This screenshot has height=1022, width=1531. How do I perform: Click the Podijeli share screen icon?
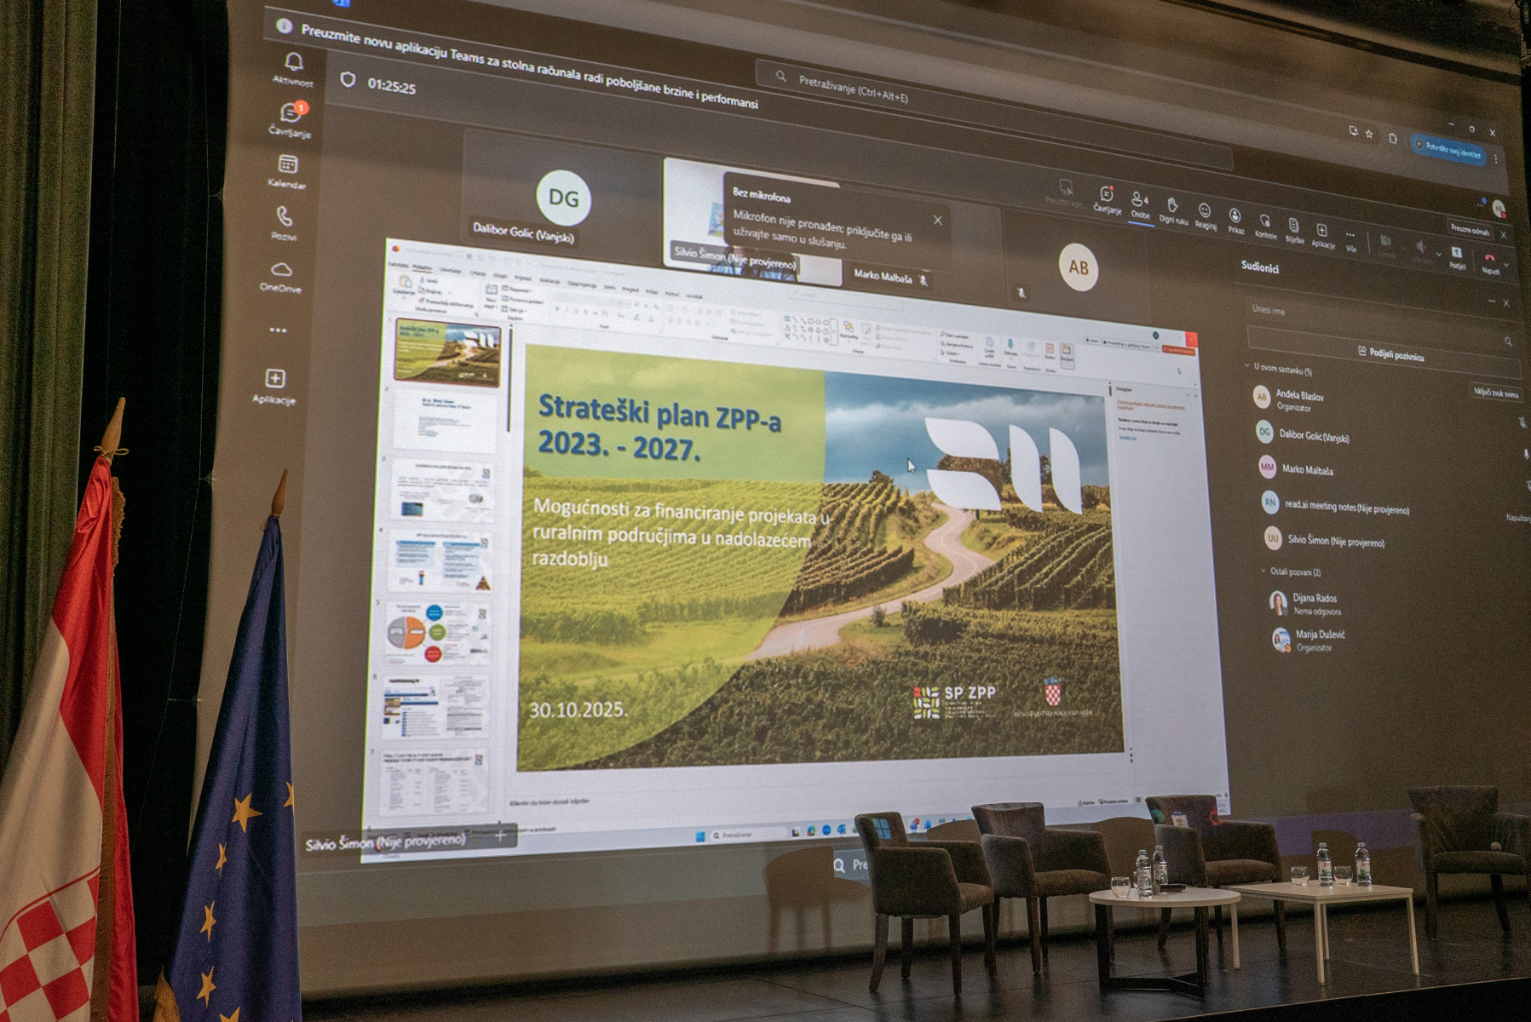coord(1457,254)
